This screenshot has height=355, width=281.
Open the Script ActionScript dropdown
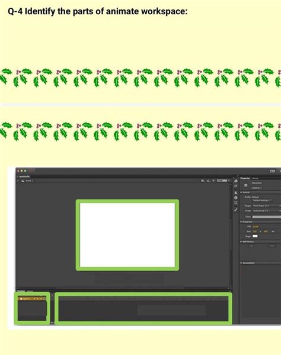[266, 210]
